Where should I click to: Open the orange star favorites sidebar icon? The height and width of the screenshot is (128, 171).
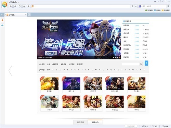2,20
